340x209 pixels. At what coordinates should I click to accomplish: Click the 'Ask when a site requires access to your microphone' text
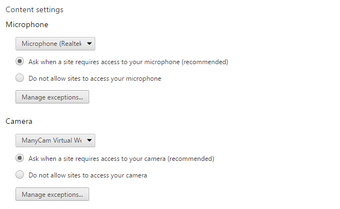click(104, 62)
